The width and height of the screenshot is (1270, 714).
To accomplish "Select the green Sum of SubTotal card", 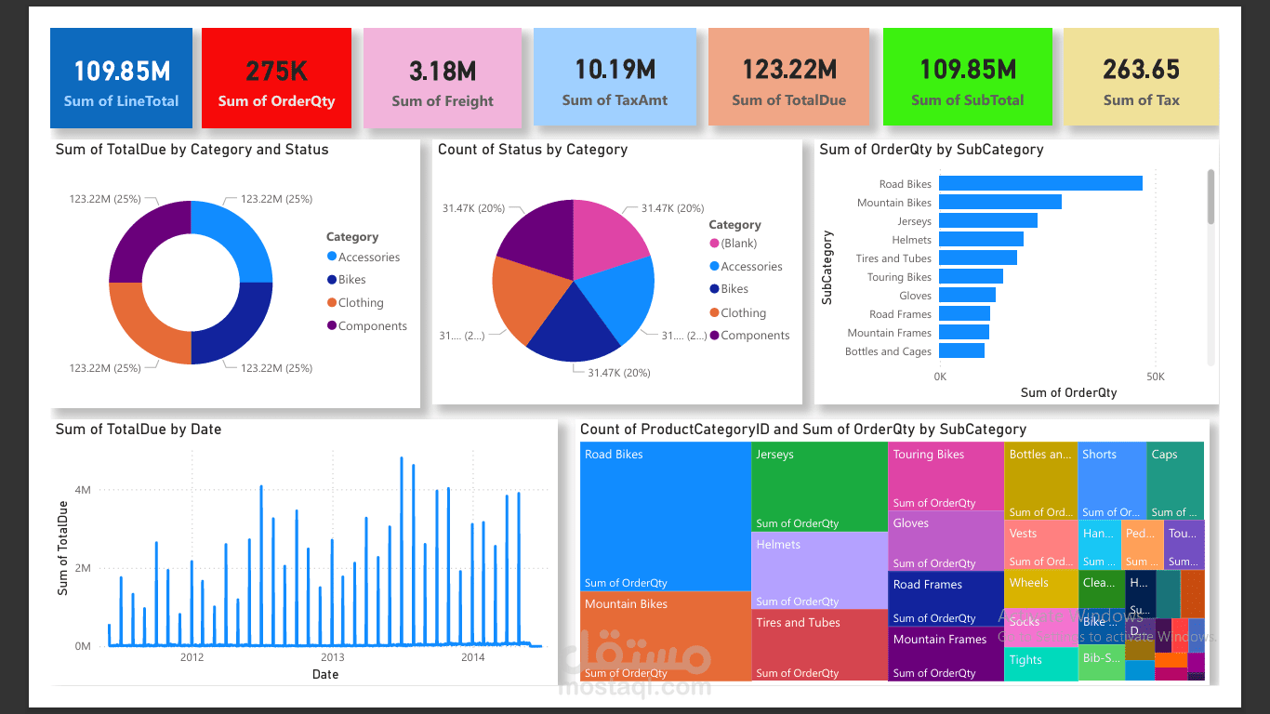I will click(967, 77).
